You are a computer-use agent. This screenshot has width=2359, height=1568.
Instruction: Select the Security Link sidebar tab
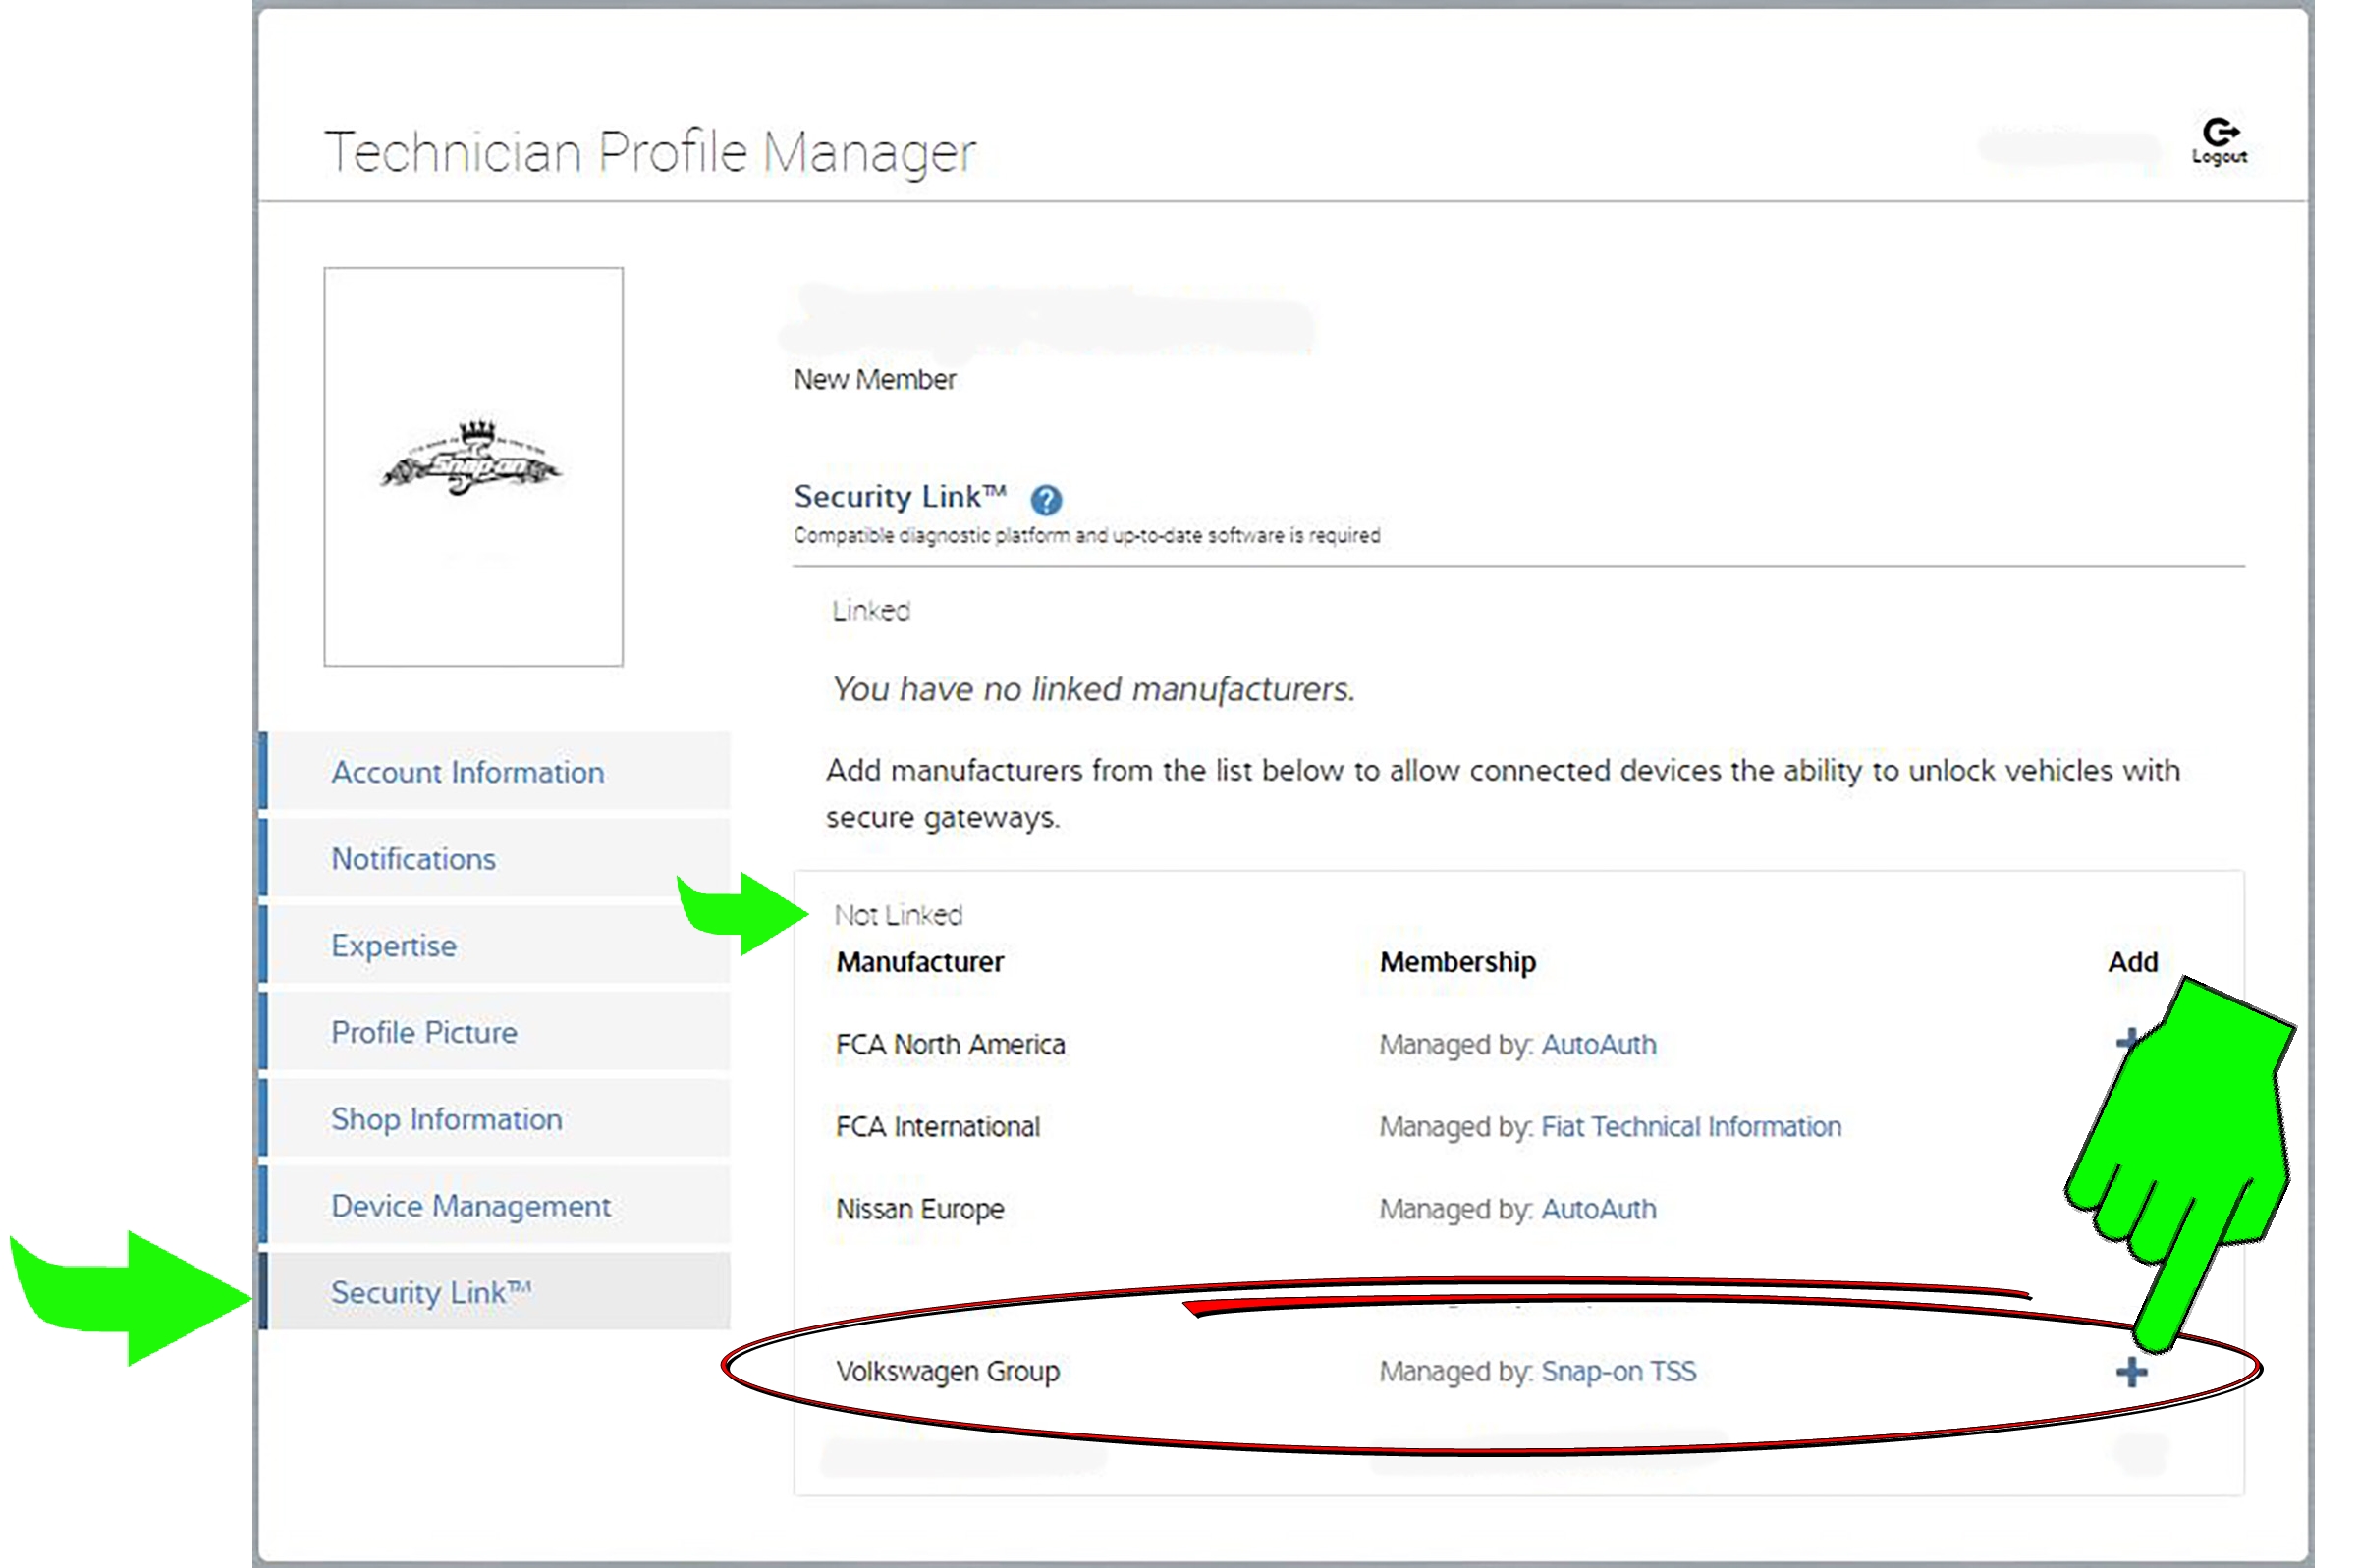coord(431,1292)
